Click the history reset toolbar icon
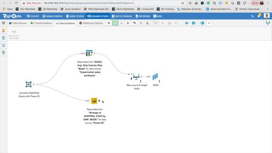This screenshot has width=272, height=153. click(141, 23)
